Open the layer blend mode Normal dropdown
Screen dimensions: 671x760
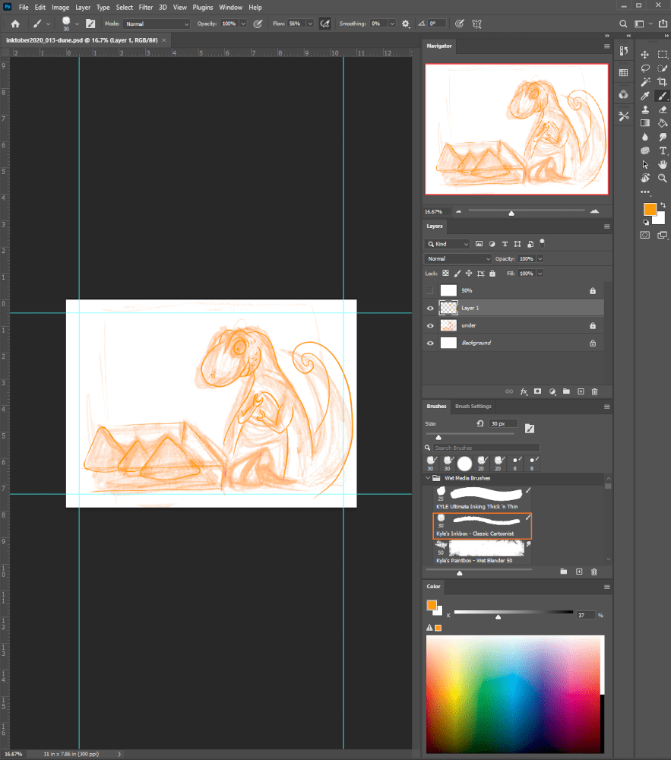458,258
